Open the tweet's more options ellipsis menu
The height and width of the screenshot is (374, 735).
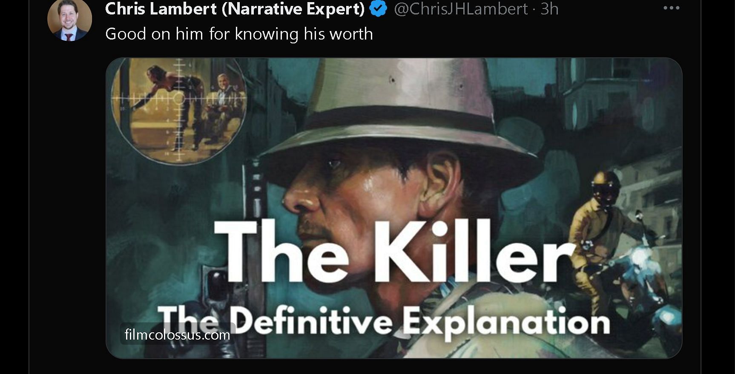pos(671,8)
